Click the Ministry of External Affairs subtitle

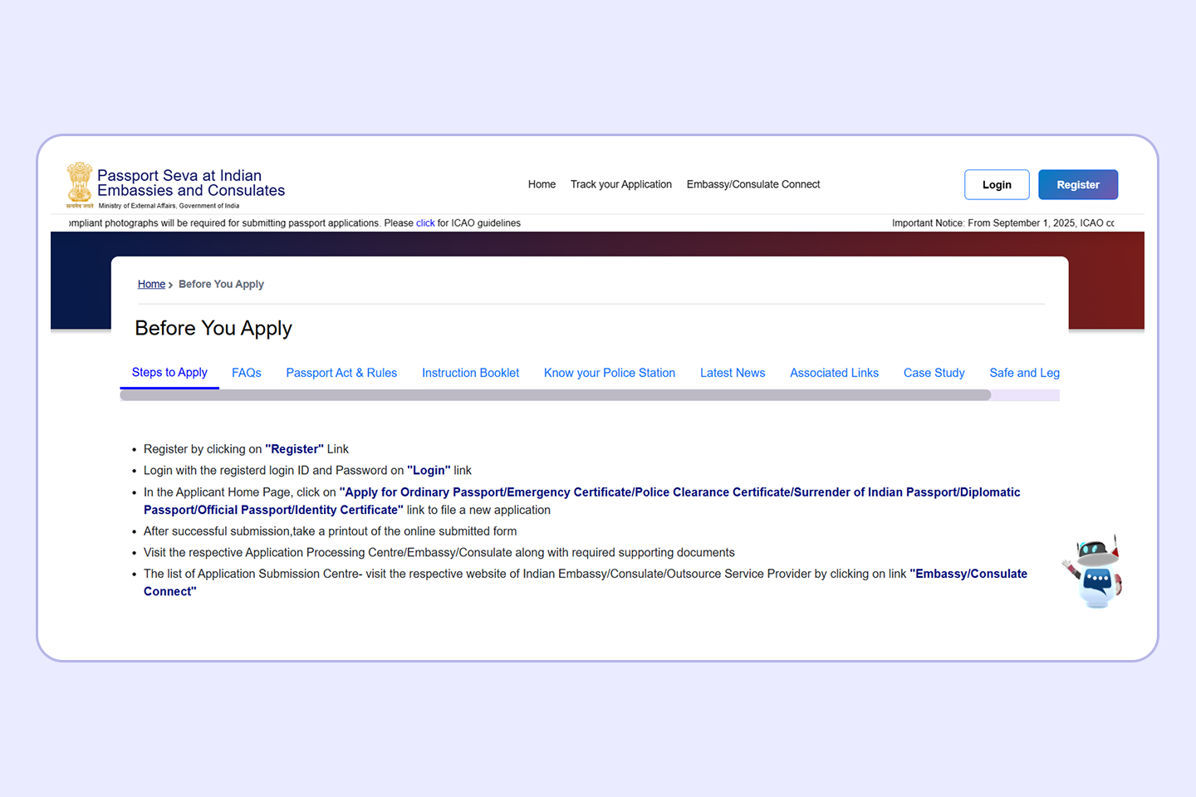point(169,206)
